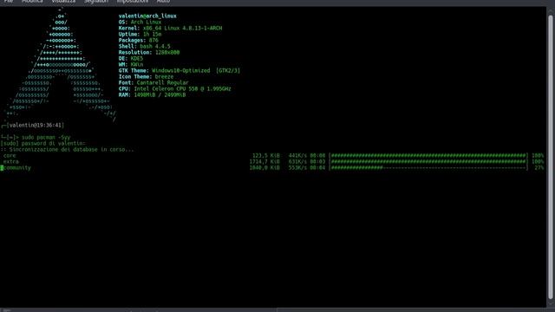Screen dimensions: 555x312
Task: Click the terminal's vertical scrollbar
Action: (x=551, y=156)
